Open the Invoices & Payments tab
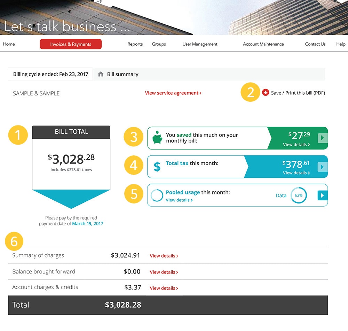Screen dimensions: 348x331 71,44
